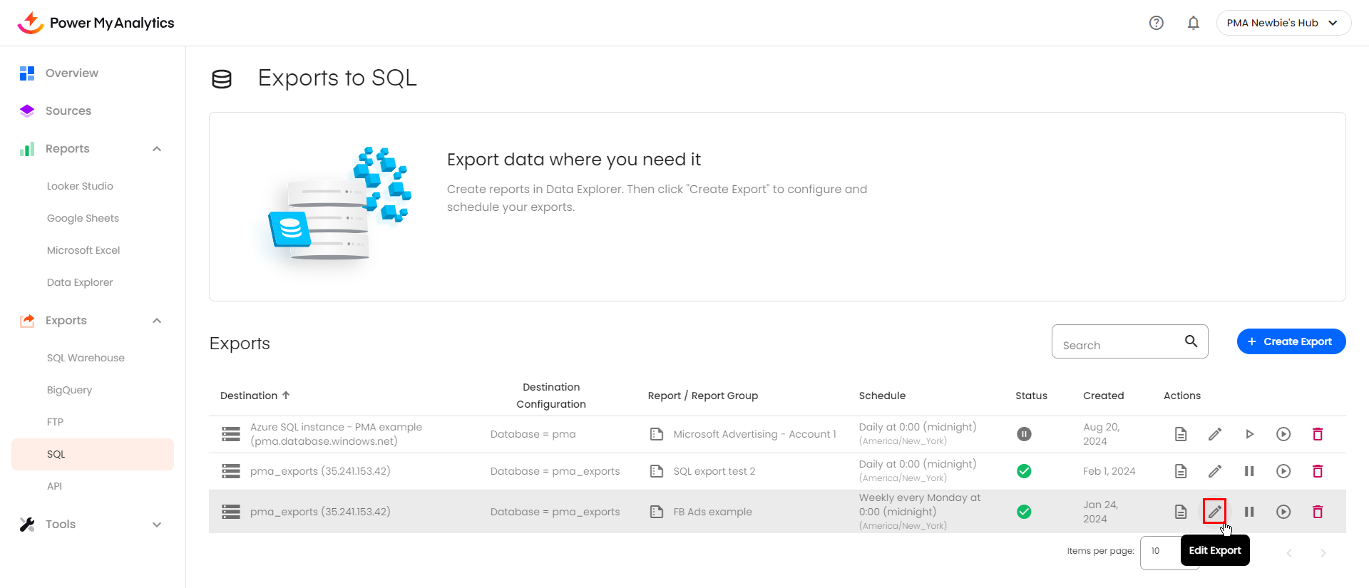Resume the paused Azure SQL export
Screen dimensions: 1369x588
1248,434
